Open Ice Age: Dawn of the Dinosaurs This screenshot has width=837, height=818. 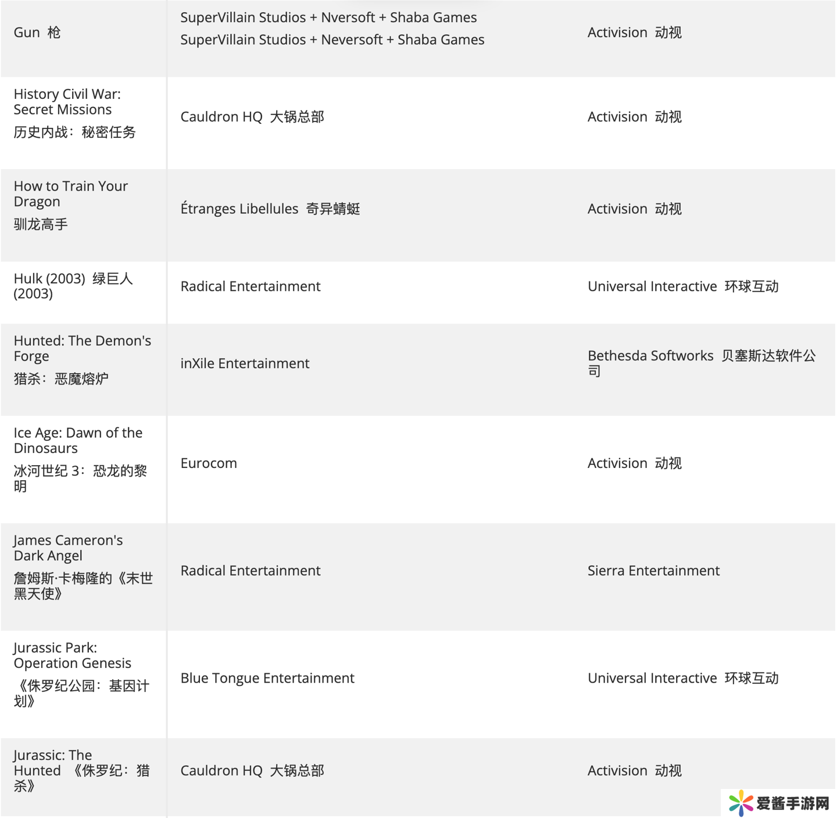pyautogui.click(x=78, y=440)
